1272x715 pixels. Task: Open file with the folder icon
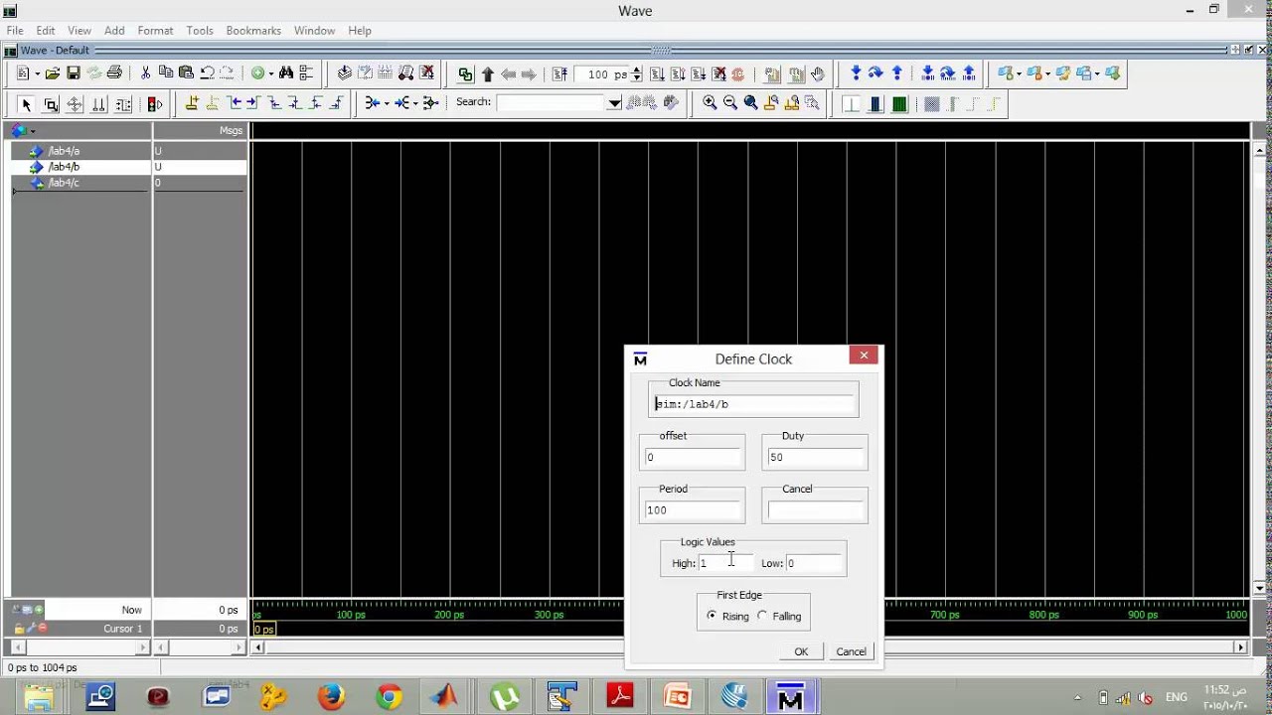click(x=53, y=73)
